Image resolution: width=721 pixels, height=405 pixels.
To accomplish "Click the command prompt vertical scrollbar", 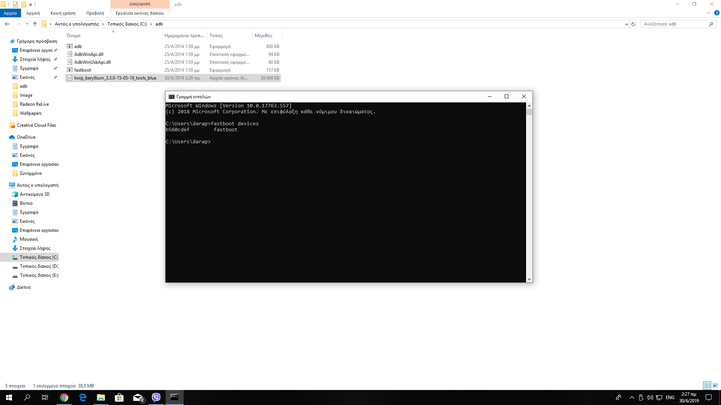I will (x=529, y=187).
